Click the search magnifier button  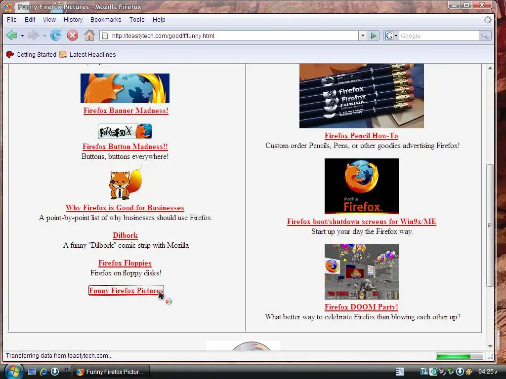[x=485, y=36]
